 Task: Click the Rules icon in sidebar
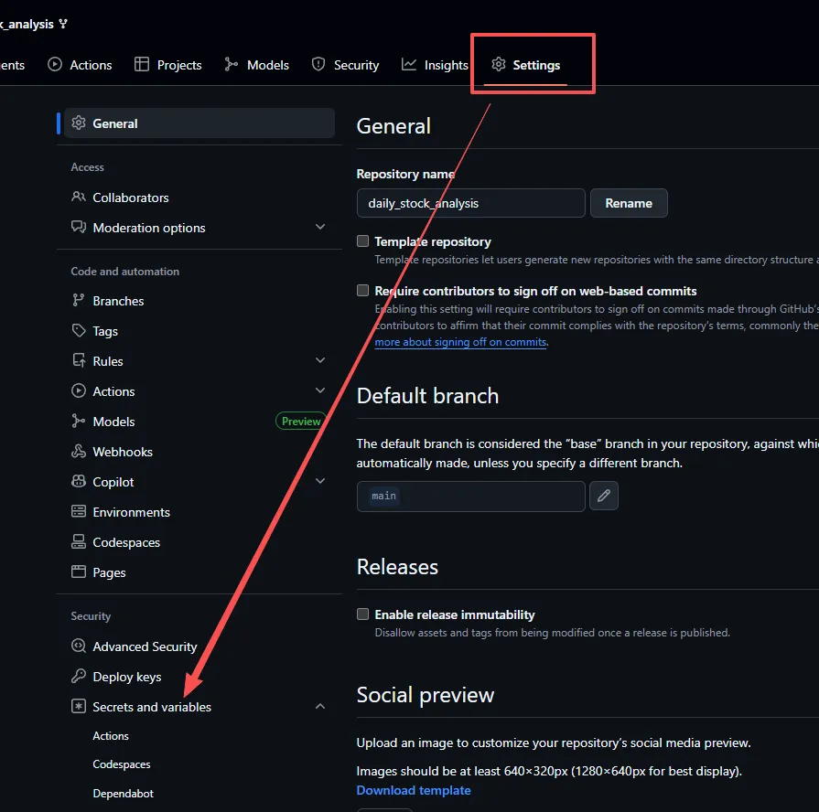tap(79, 361)
